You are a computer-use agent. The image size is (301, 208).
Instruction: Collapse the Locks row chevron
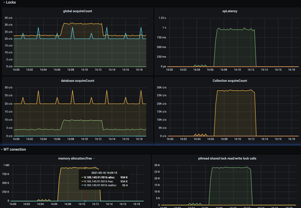[x=4, y=2]
